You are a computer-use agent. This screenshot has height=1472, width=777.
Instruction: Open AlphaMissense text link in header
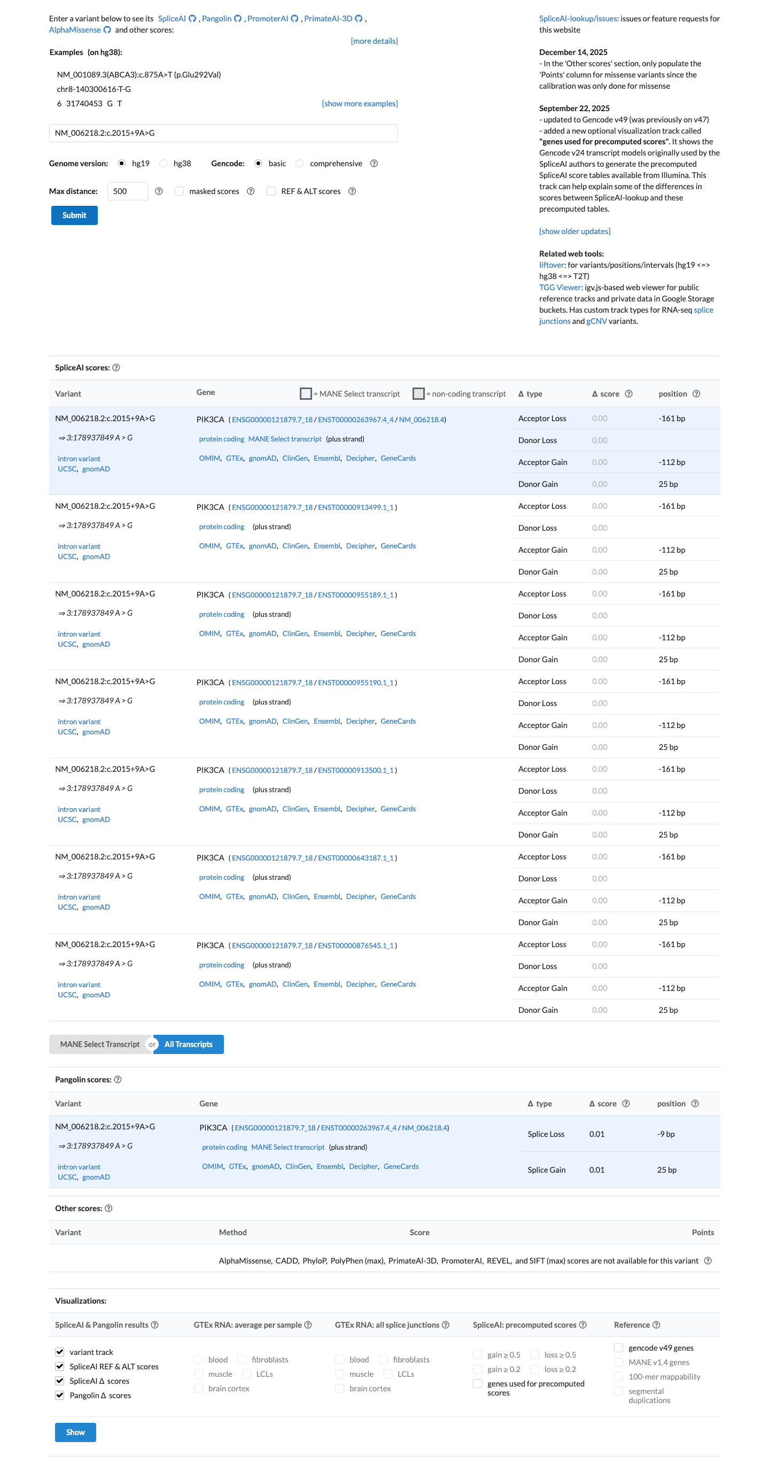coord(75,30)
